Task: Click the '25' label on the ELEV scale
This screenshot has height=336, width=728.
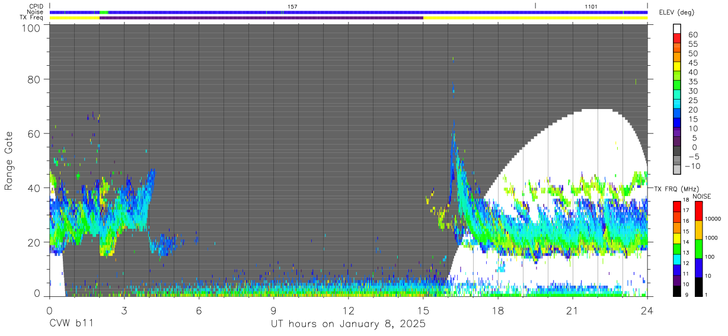Action: coord(693,101)
